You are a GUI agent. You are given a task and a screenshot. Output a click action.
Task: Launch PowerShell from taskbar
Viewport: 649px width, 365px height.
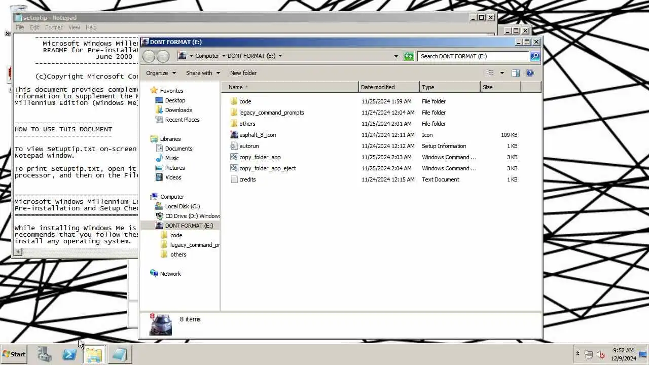[x=69, y=354]
